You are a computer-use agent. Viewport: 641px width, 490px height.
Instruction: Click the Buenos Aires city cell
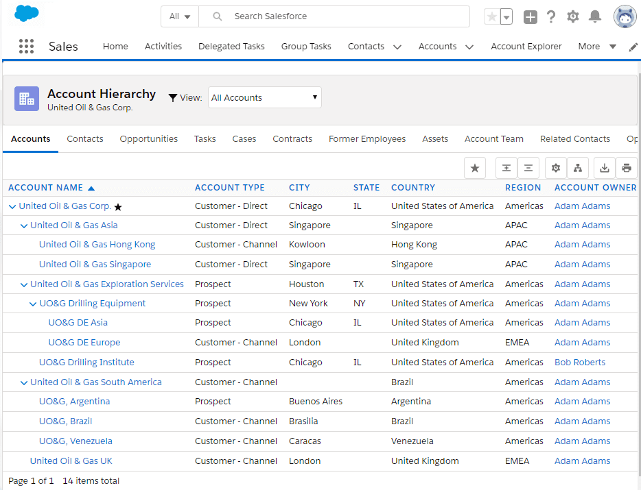[x=316, y=402]
